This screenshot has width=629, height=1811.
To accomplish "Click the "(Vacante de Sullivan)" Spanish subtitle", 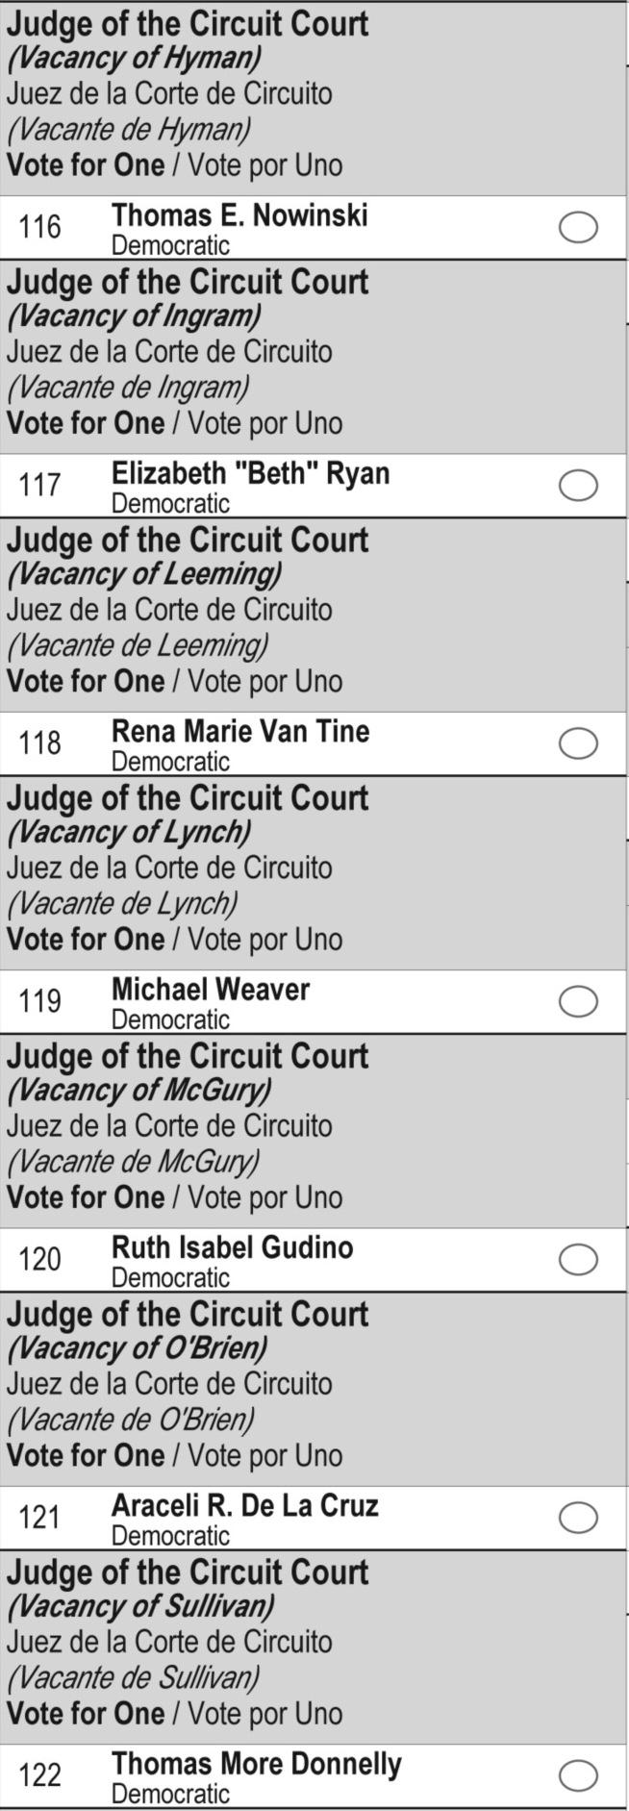I will (x=133, y=1678).
